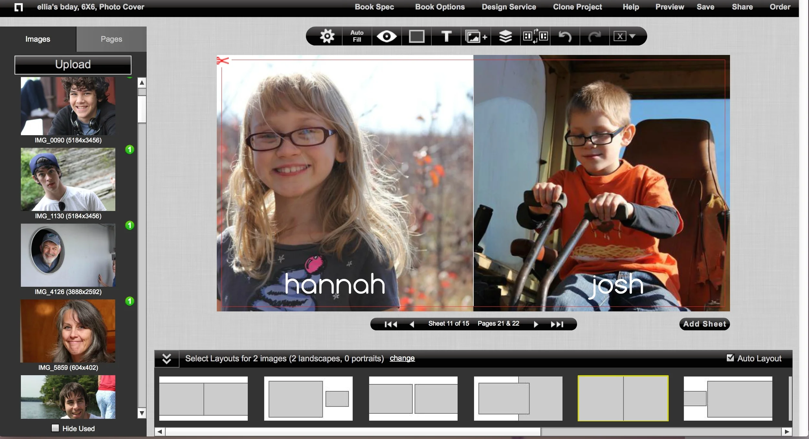Open the Book Options menu
Viewport: 809px width, 439px height.
click(x=439, y=7)
